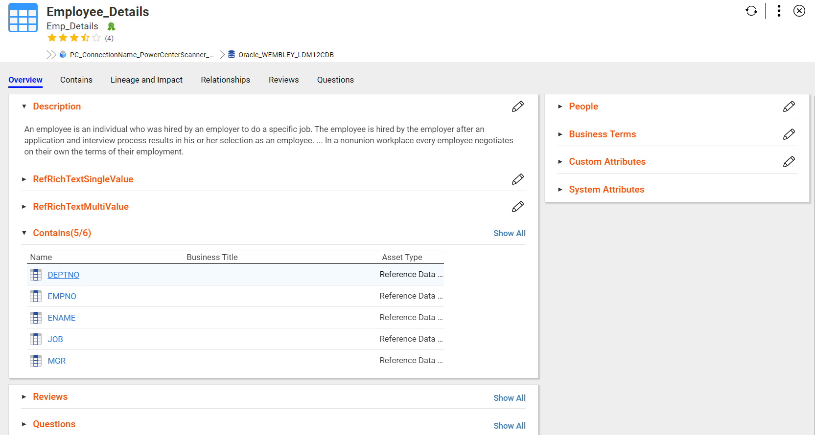The width and height of the screenshot is (815, 435).
Task: Open the JOB column link
Action: pos(55,339)
